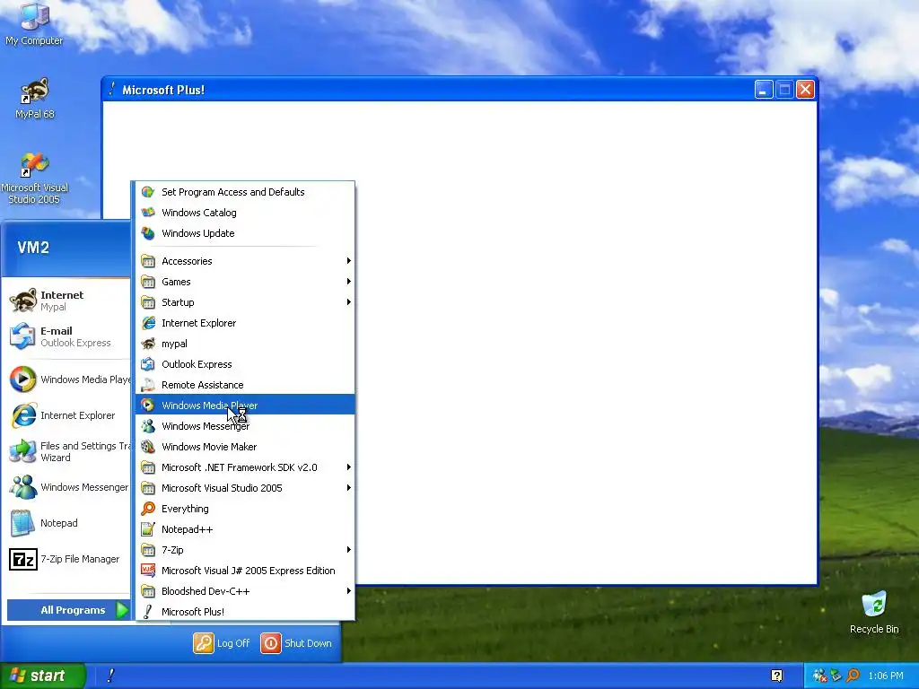Open Games folder label in programs menu

[176, 281]
